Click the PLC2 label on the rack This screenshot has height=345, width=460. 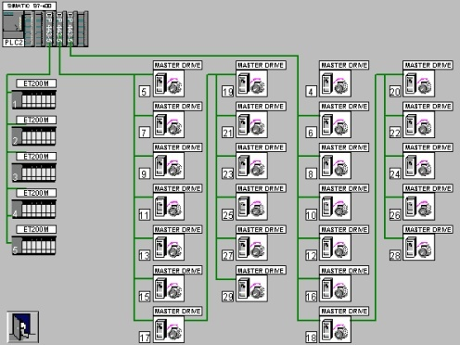(14, 43)
